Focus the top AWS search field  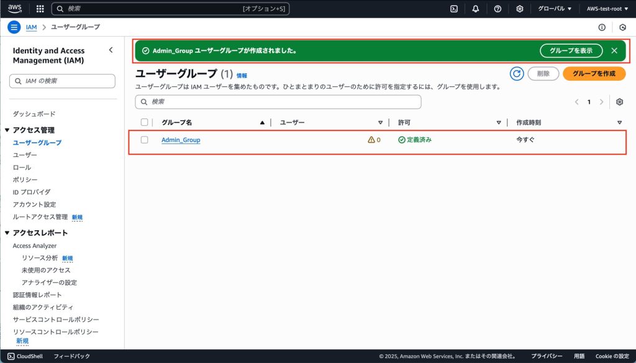tap(170, 9)
